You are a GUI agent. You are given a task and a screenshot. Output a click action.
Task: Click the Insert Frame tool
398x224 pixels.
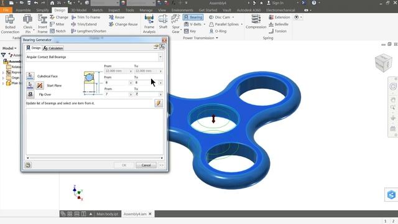point(42,24)
